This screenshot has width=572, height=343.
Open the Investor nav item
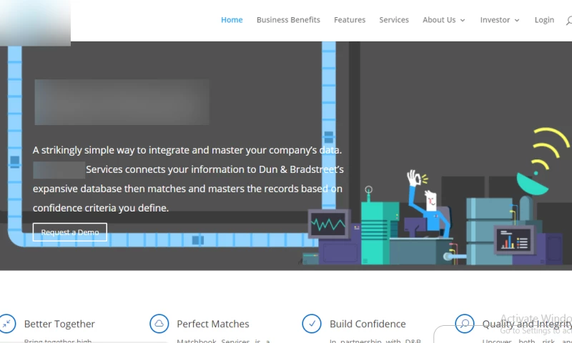(x=495, y=20)
